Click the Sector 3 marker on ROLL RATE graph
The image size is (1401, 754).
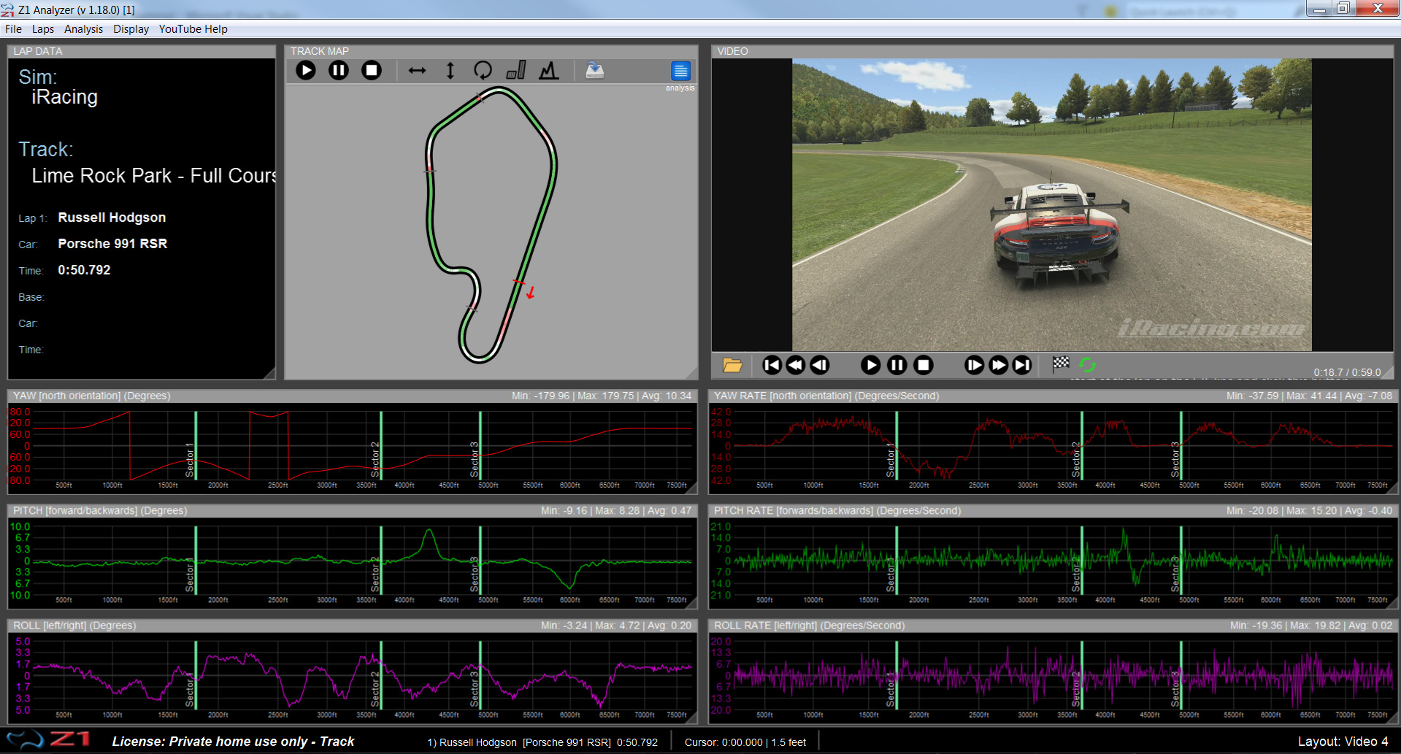tap(1181, 675)
